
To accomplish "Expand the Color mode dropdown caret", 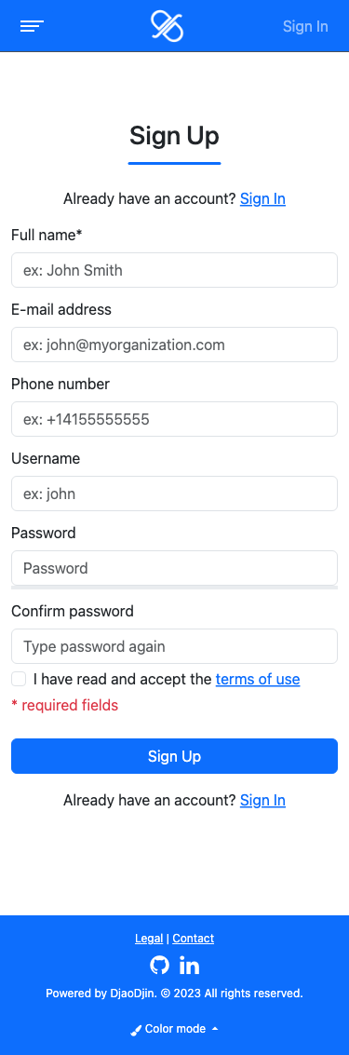I will coord(215,1029).
